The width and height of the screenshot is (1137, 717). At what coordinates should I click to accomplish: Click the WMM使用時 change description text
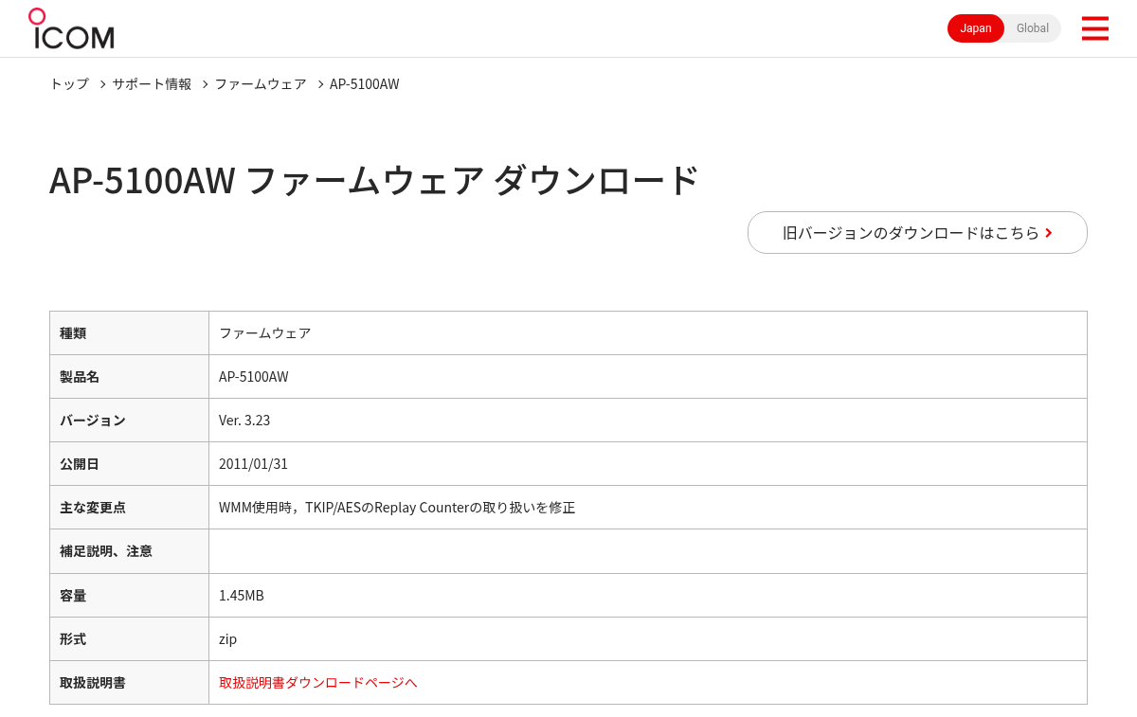pyautogui.click(x=397, y=507)
